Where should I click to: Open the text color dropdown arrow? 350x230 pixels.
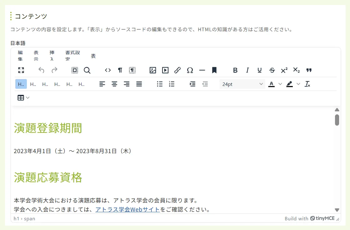(x=280, y=84)
